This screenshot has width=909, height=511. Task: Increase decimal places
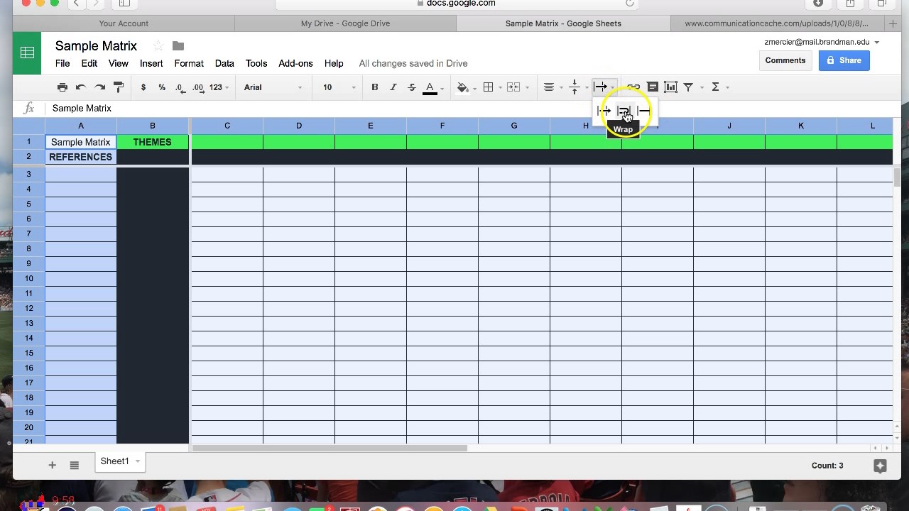[x=198, y=87]
